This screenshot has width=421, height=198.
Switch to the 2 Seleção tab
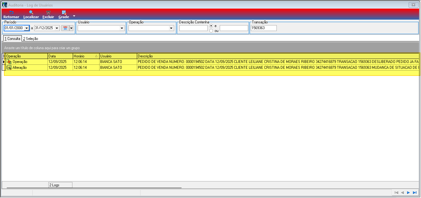point(31,39)
